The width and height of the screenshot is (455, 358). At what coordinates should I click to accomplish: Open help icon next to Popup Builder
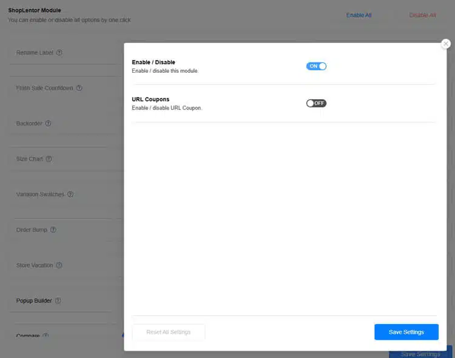(58, 300)
